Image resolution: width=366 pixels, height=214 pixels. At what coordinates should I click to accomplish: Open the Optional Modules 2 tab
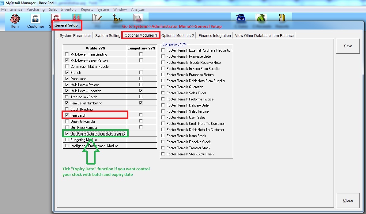(x=178, y=36)
